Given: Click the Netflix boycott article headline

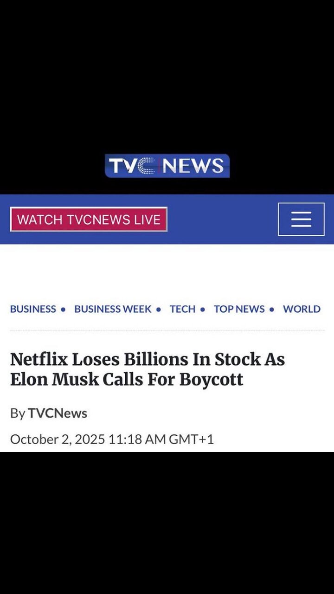Looking at the screenshot, I should pos(148,369).
